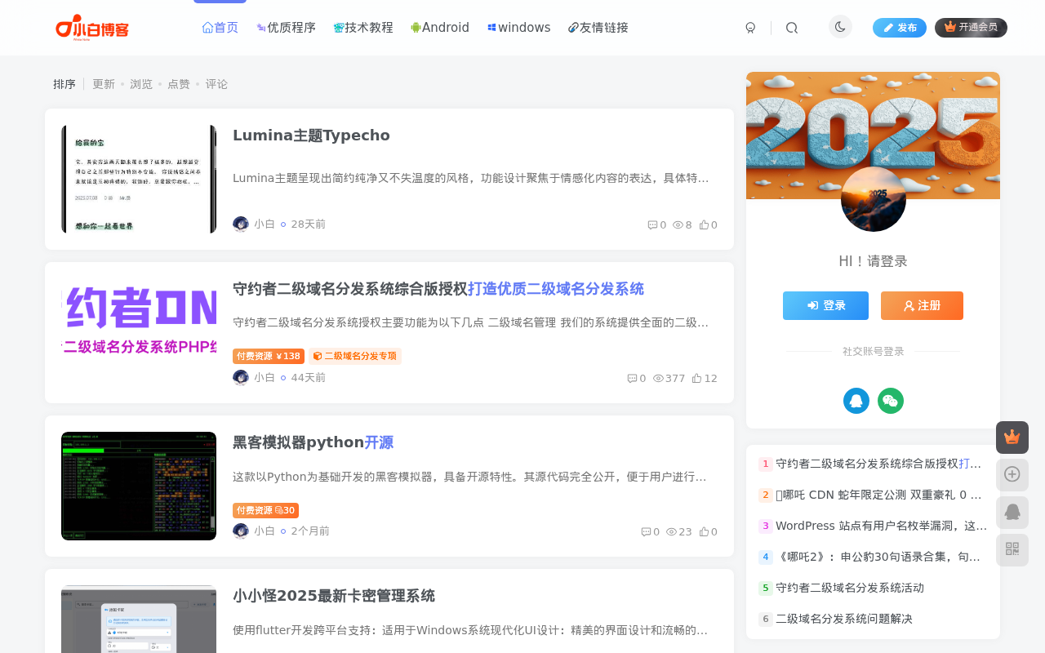Log in with the QQ penguin icon

856,401
